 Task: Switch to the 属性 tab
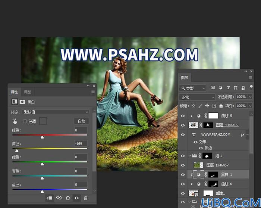pyautogui.click(x=14, y=92)
